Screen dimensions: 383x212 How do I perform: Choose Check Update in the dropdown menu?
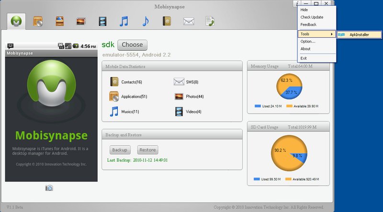311,17
